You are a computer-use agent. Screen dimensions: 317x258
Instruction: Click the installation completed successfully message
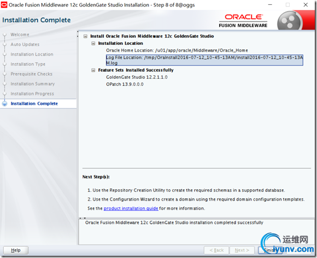[x=174, y=222]
